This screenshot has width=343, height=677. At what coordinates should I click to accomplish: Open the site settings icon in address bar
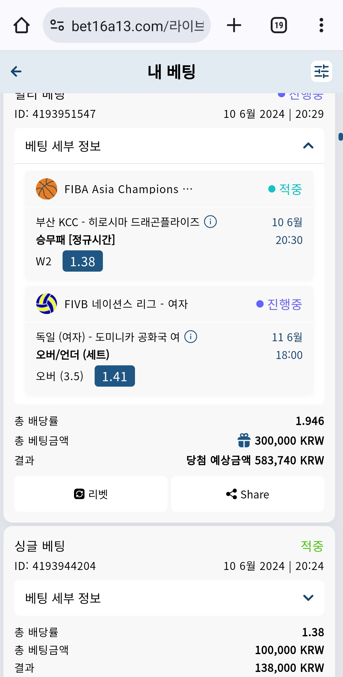pyautogui.click(x=57, y=25)
